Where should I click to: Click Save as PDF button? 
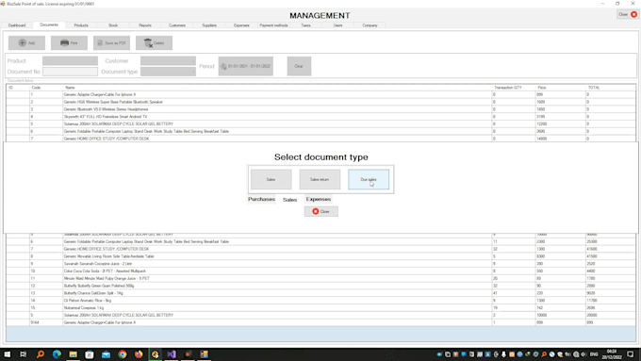click(111, 43)
